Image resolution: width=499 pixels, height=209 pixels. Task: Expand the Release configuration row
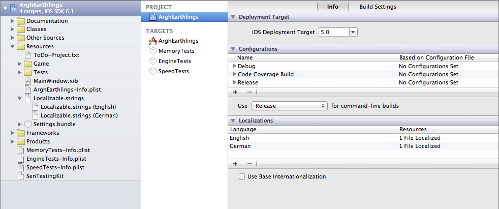point(235,82)
